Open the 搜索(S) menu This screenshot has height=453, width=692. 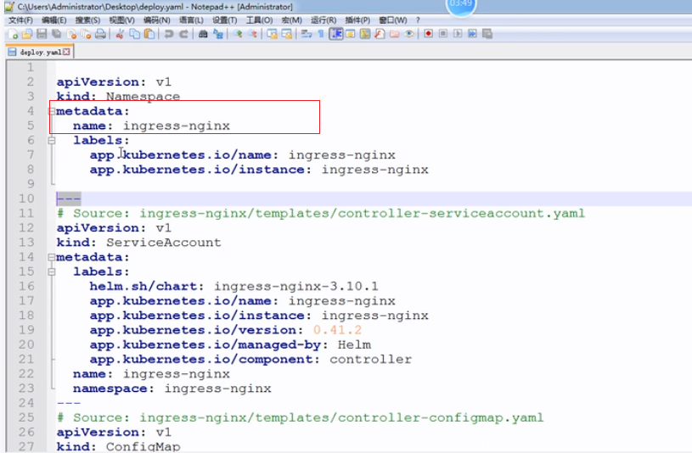[87, 20]
